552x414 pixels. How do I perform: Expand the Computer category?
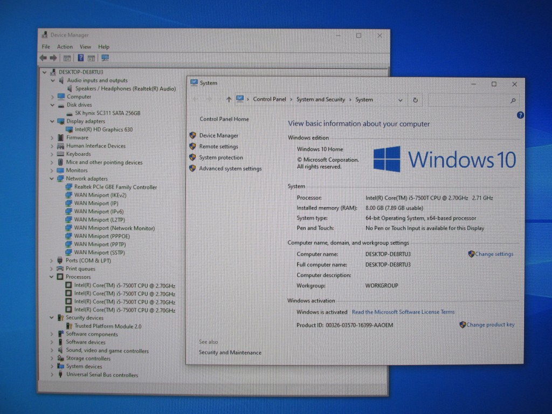[x=52, y=97]
